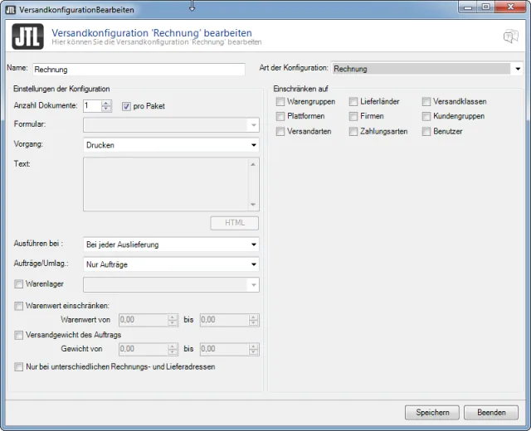Check the Plattformen restriction
The width and height of the screenshot is (531, 431).
280,116
